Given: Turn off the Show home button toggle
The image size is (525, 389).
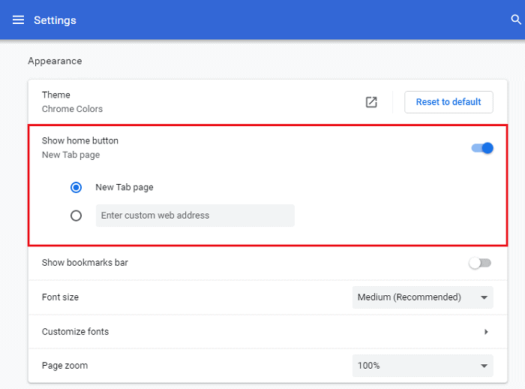Looking at the screenshot, I should coord(482,148).
